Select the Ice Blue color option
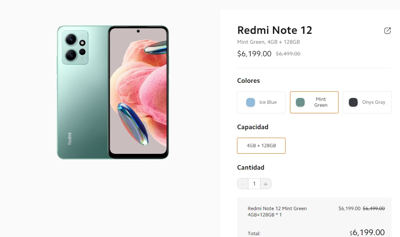The width and height of the screenshot is (400, 237). (261, 102)
